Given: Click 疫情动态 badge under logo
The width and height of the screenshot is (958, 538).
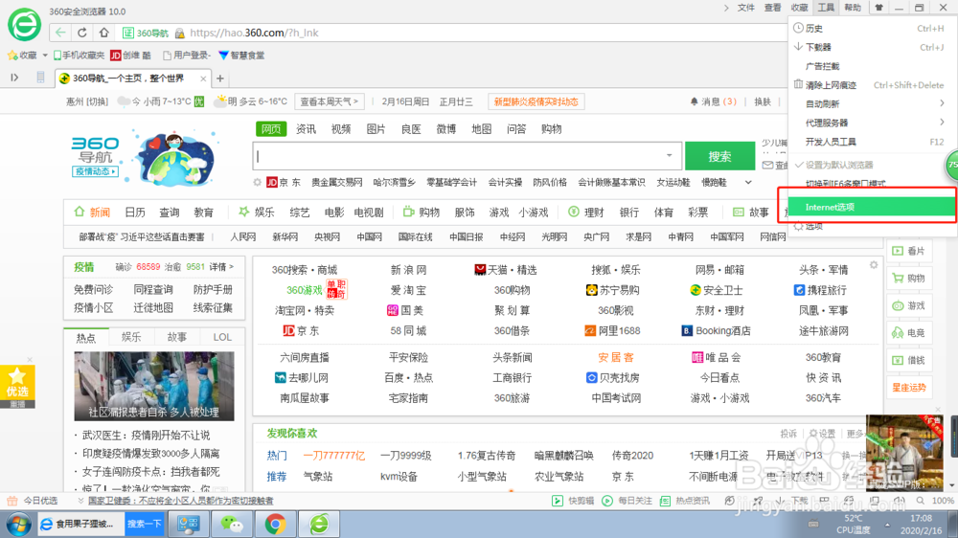Looking at the screenshot, I should click(95, 171).
